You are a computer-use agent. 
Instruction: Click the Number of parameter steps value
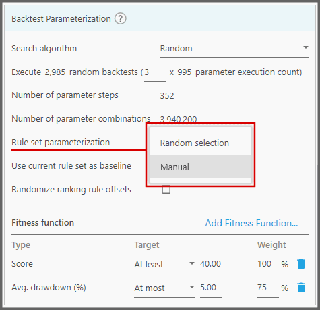point(167,96)
